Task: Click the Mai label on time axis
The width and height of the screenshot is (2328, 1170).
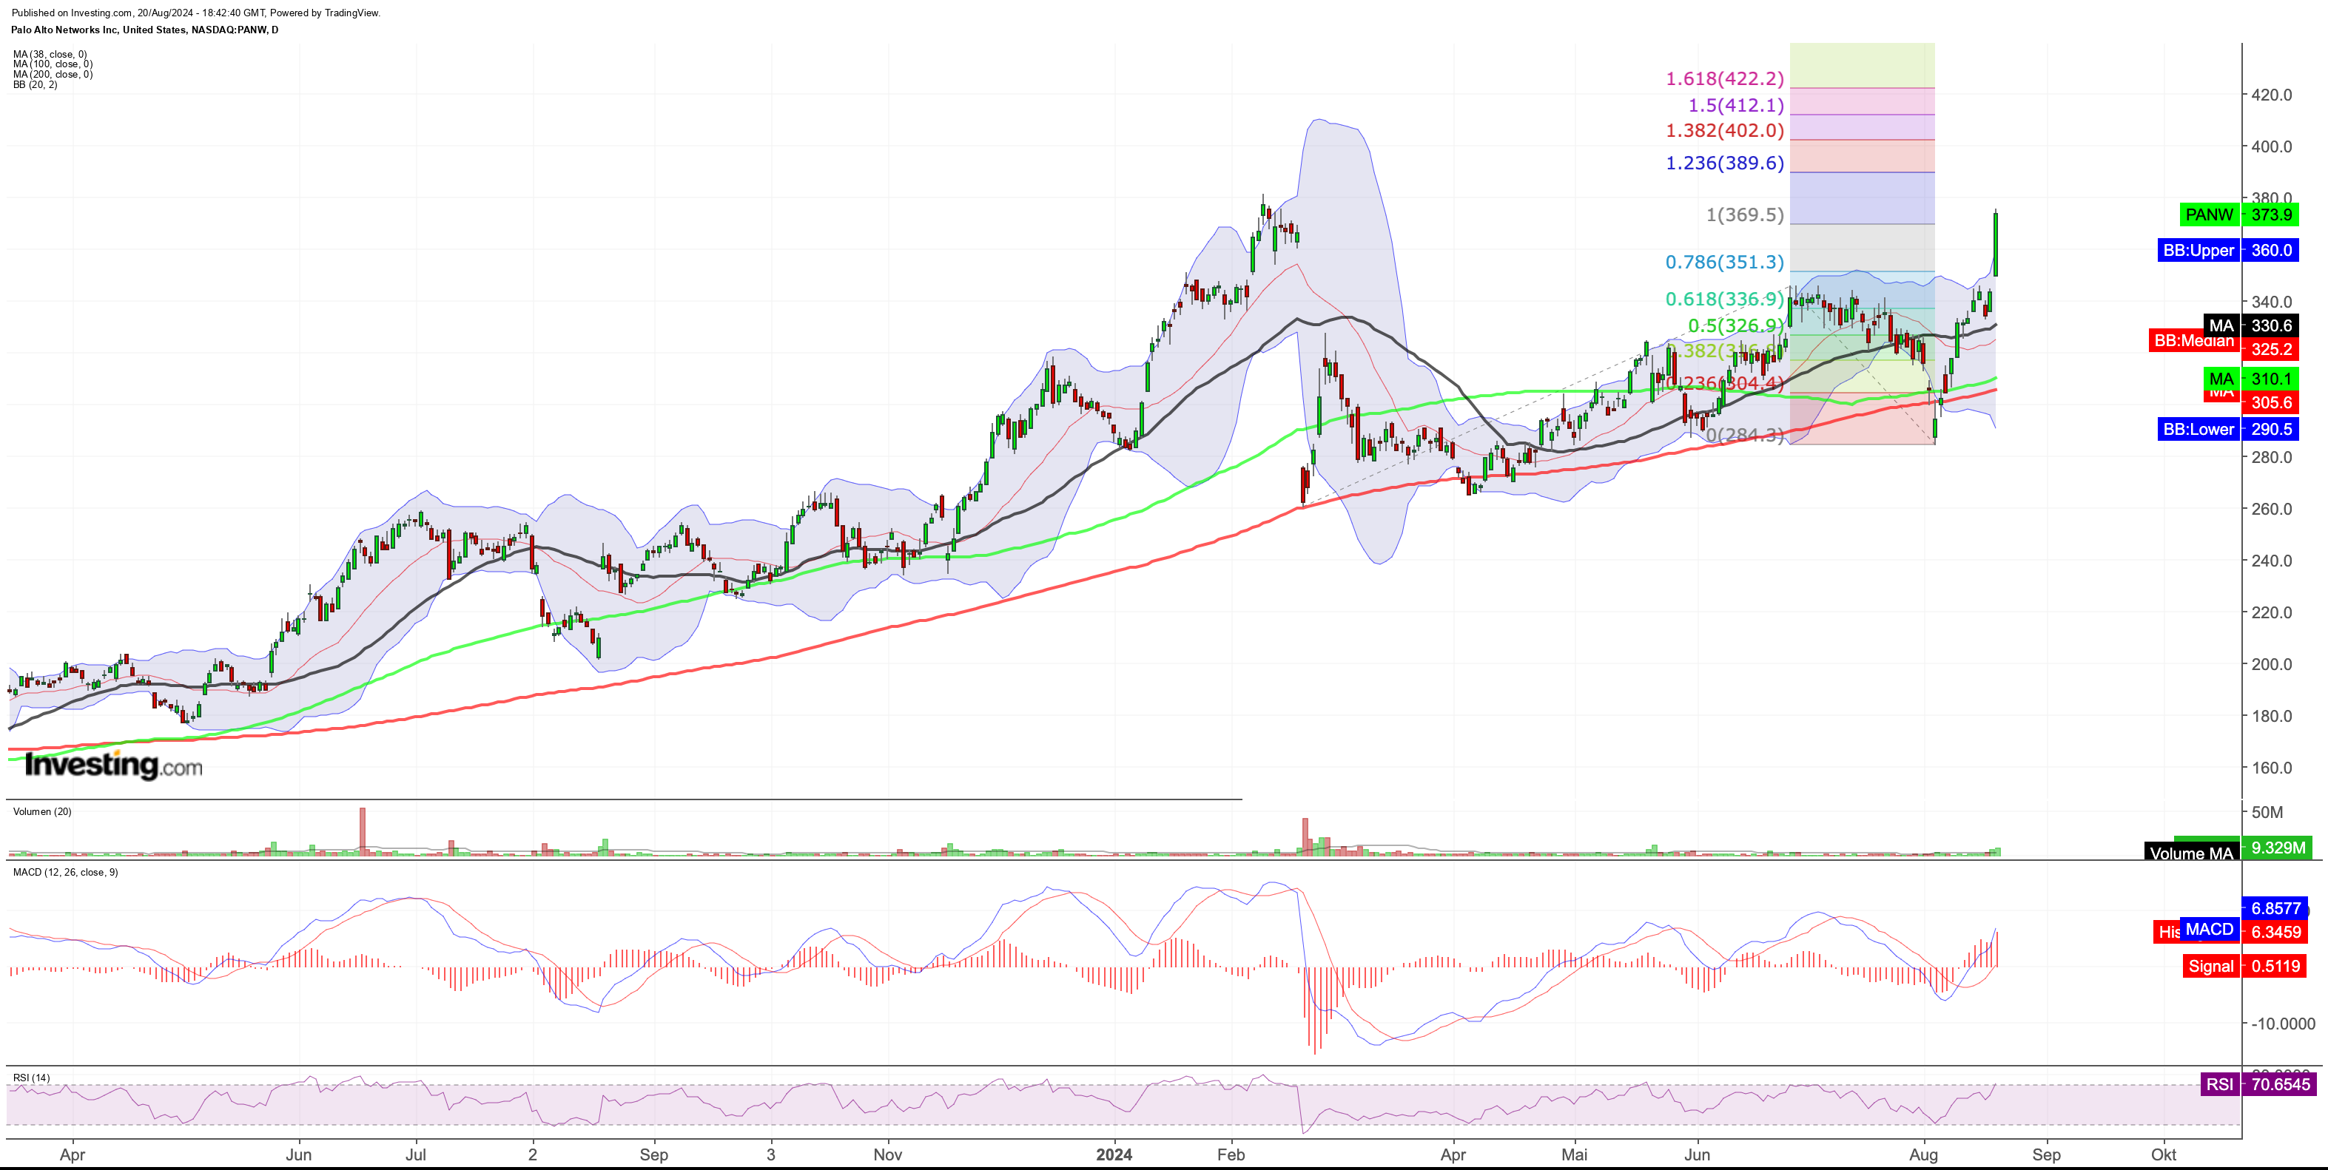Action: 1574,1154
